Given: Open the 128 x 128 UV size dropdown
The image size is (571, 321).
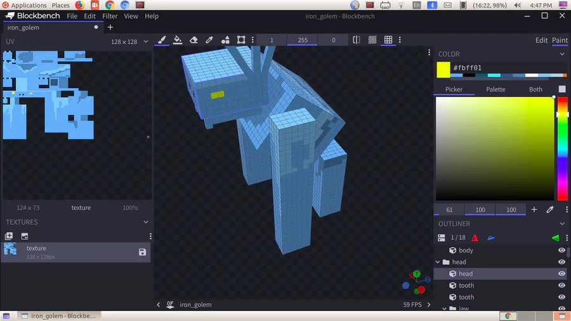Looking at the screenshot, I should click(x=129, y=41).
